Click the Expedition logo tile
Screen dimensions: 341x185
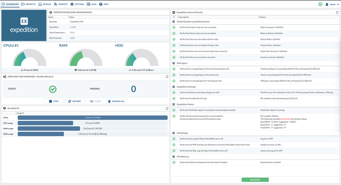point(24,26)
